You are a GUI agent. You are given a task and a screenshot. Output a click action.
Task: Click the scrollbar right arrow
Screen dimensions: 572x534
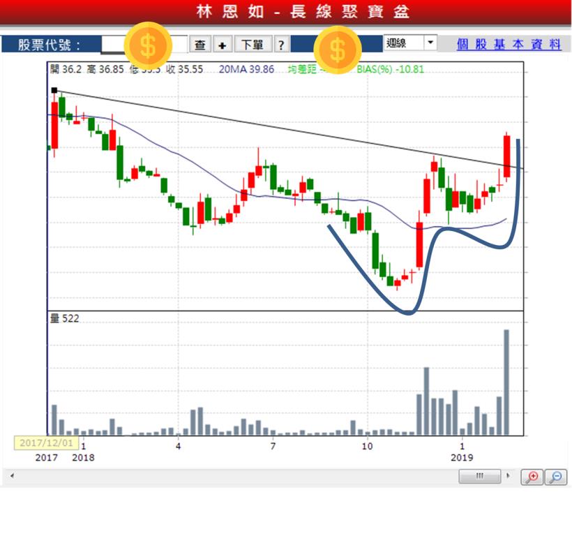pos(508,475)
